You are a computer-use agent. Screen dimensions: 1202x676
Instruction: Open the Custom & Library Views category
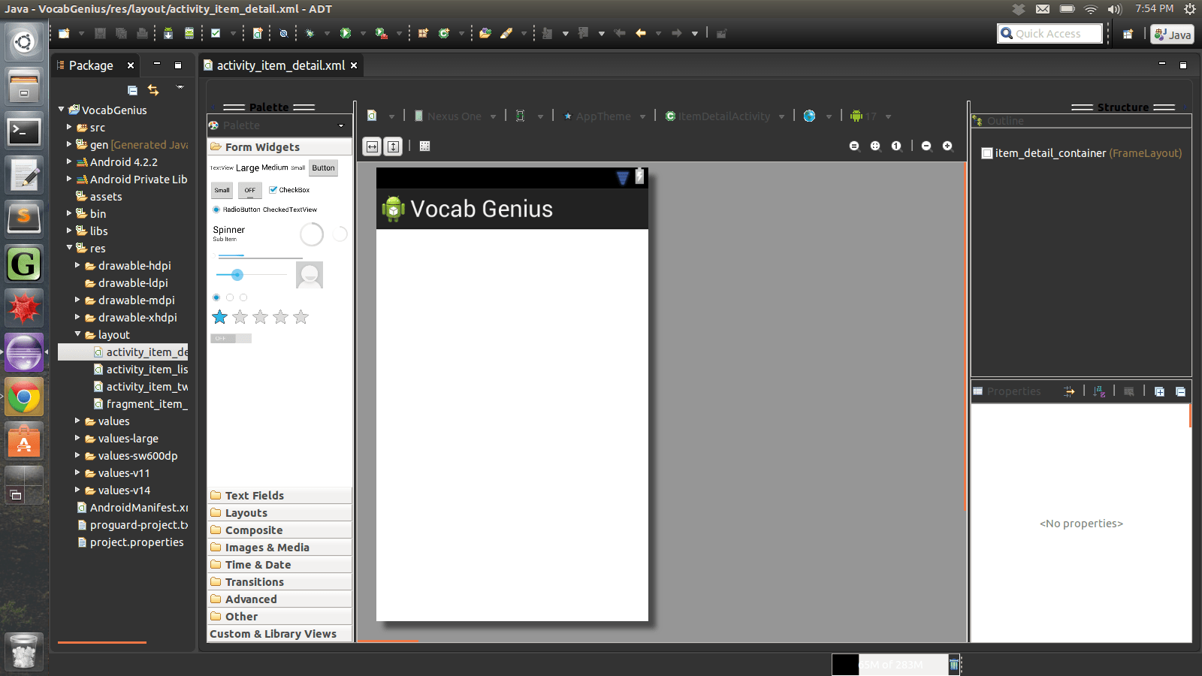[279, 634]
